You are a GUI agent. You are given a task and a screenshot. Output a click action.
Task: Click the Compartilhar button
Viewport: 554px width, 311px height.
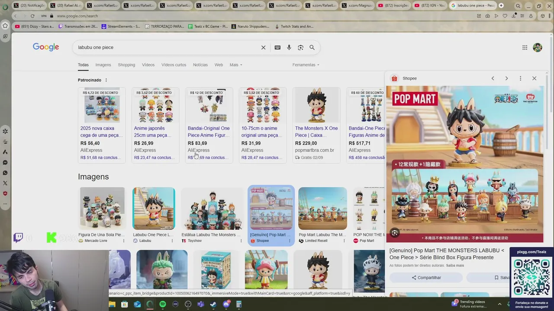426,277
